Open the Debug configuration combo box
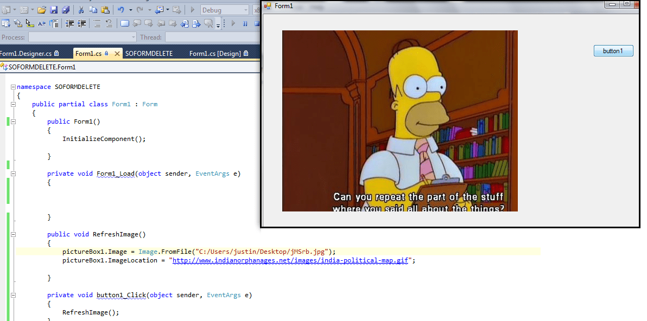The image size is (647, 321). [225, 10]
